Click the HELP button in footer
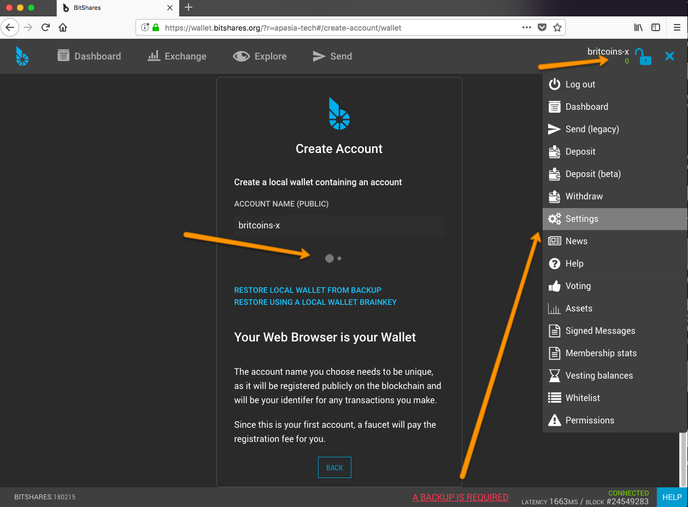 672,497
